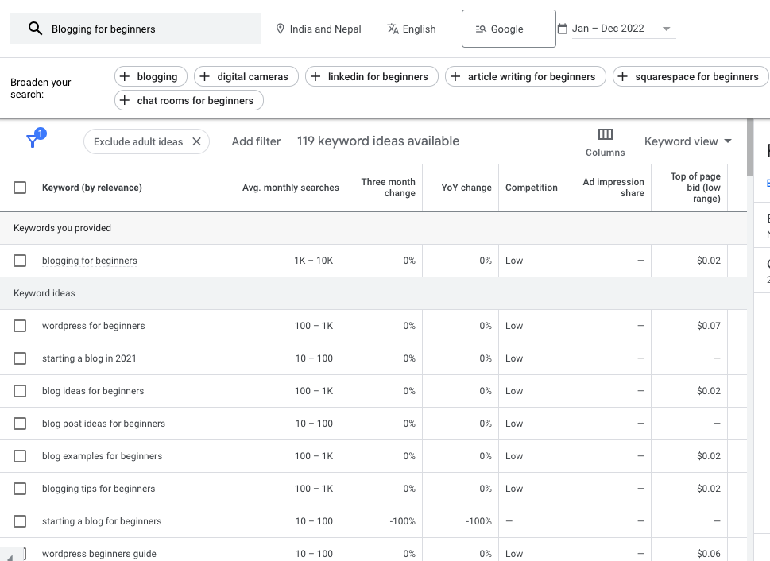
Task: Add 'blogging' to broaden search
Action: coord(151,76)
